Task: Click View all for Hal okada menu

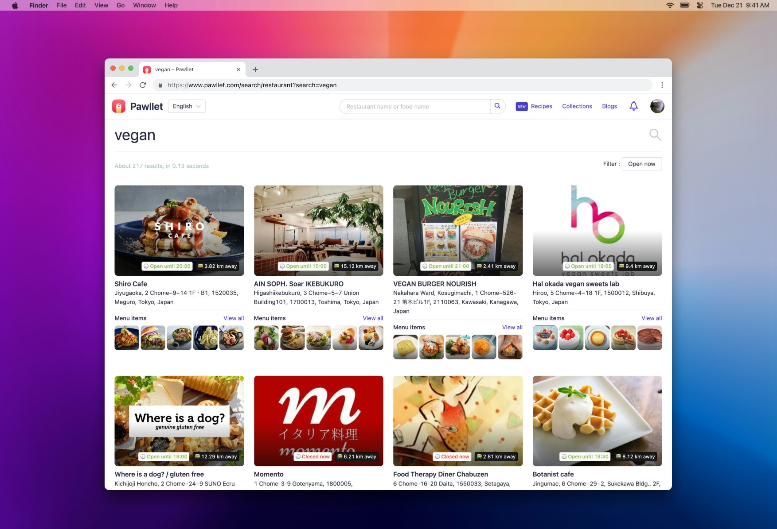Action: (x=652, y=318)
